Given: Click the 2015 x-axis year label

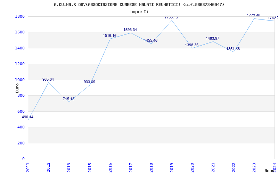Looking at the screenshot, I should pos(90,167).
